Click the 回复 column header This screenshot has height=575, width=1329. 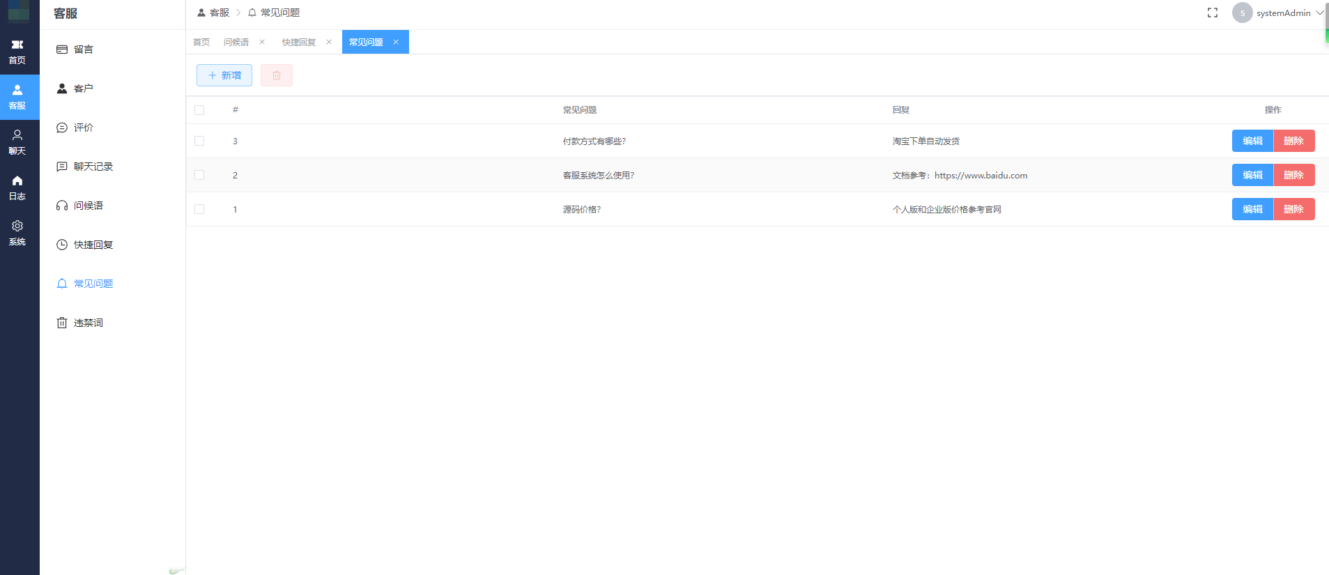901,110
